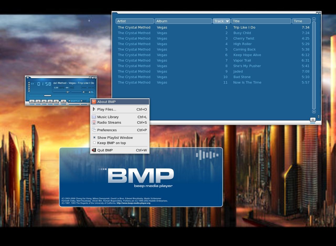Screen dimensions: 336x246
Task: Click the BMP splash logo image
Action: coord(141,176)
